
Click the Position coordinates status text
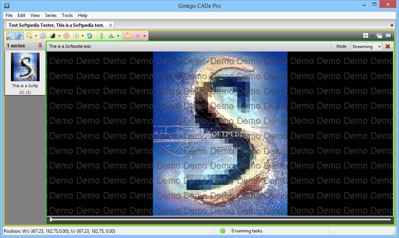click(60, 231)
